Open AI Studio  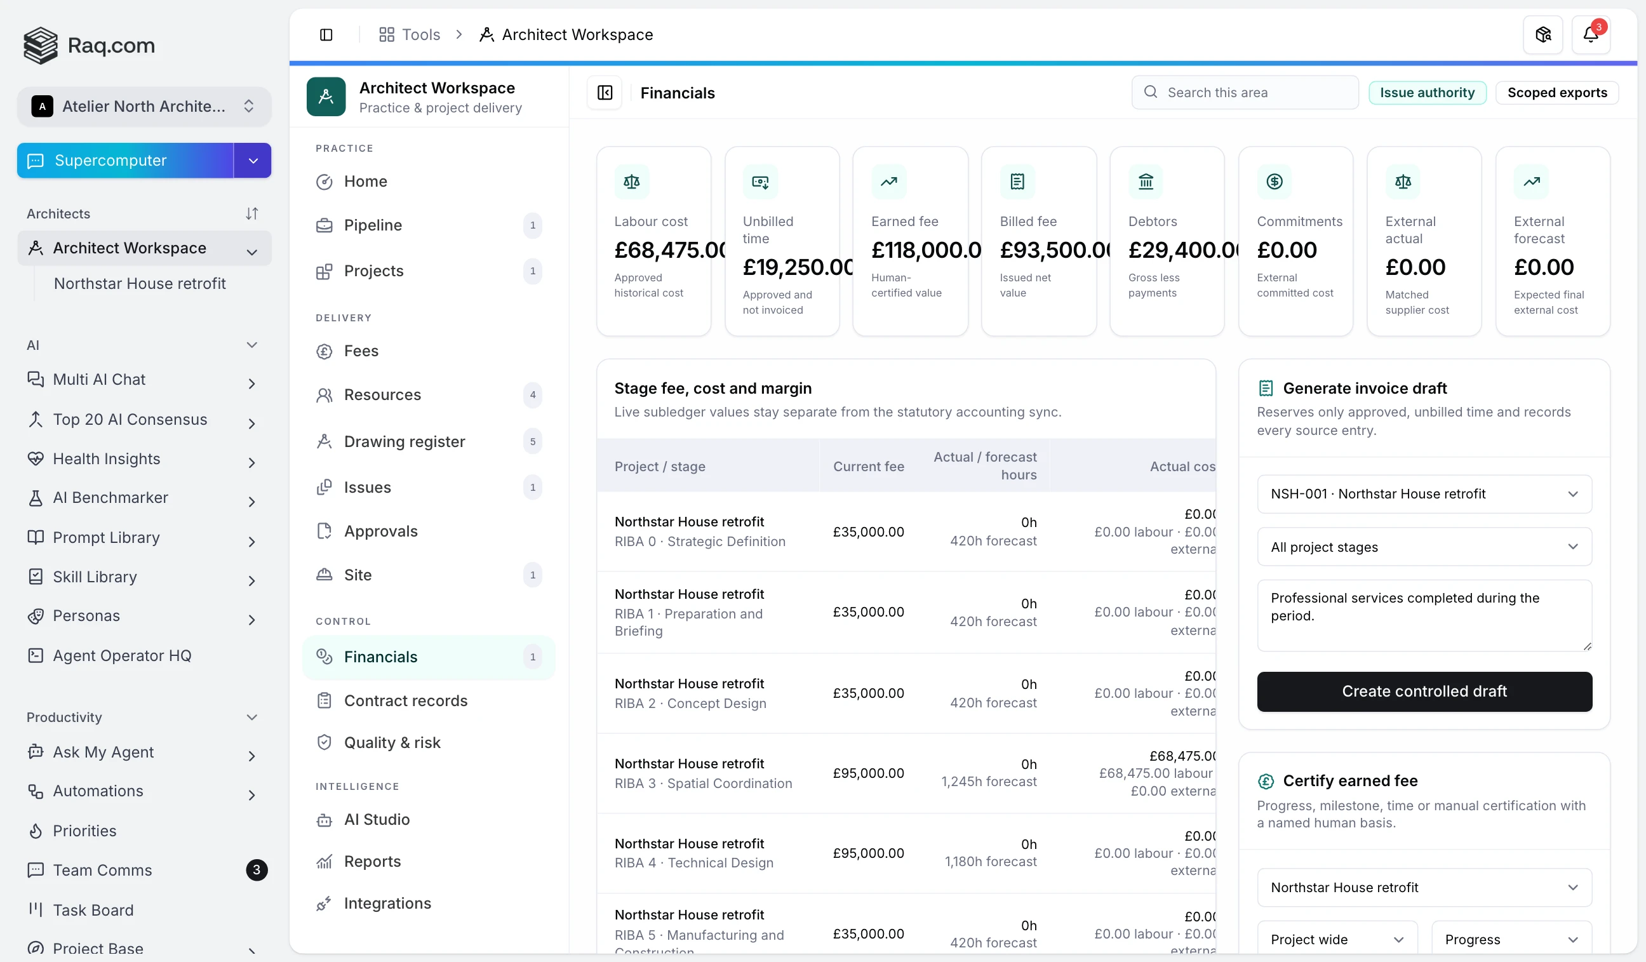[429, 820]
